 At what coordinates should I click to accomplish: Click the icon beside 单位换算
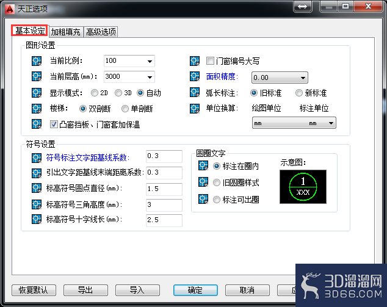[195, 109]
